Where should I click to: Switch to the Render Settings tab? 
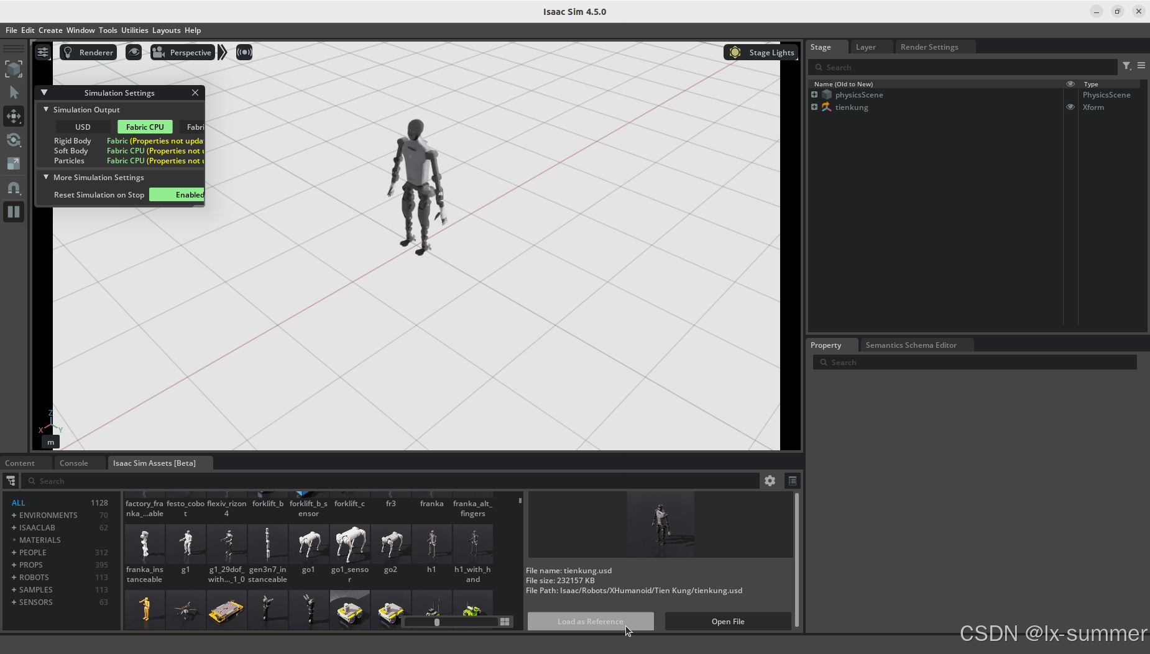click(931, 47)
